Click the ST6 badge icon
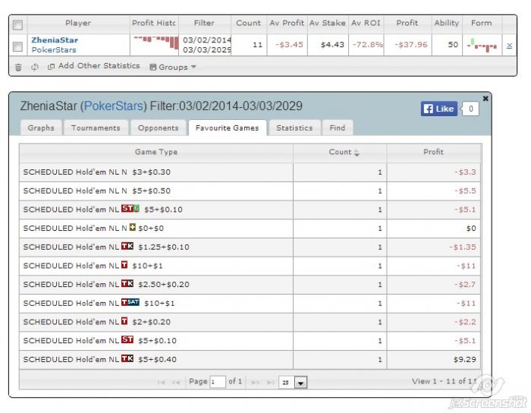531x413 pixels. 130,208
